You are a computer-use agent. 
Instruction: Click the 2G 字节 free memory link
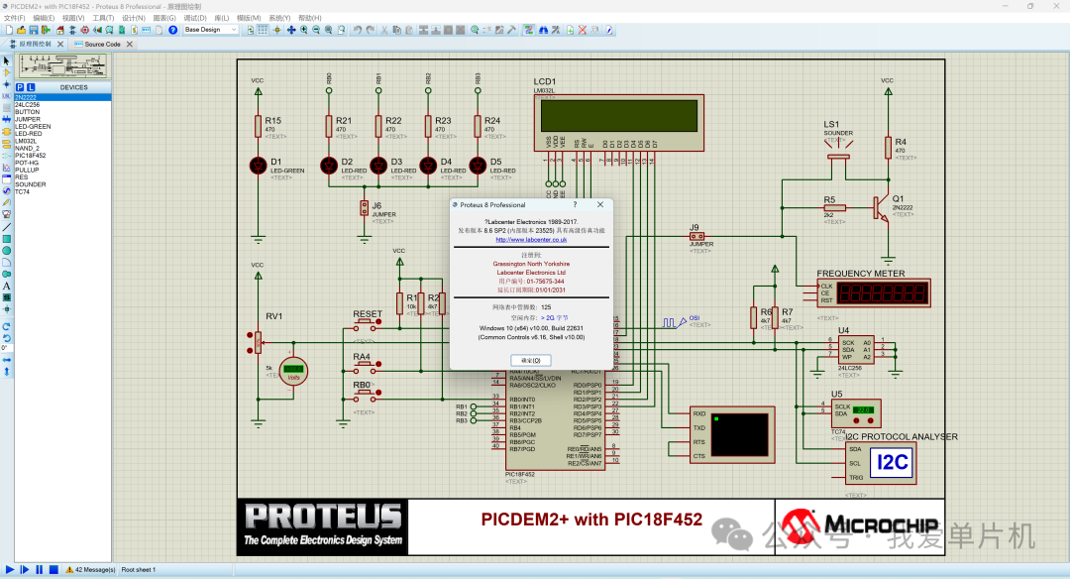coord(554,317)
